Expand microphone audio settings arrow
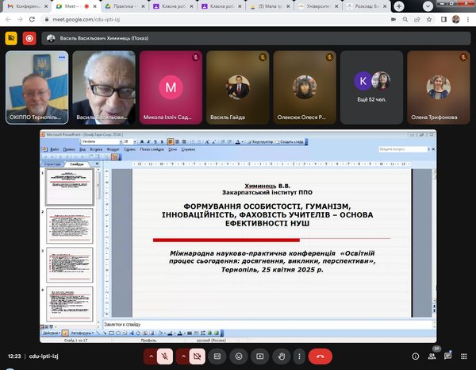 point(148,357)
